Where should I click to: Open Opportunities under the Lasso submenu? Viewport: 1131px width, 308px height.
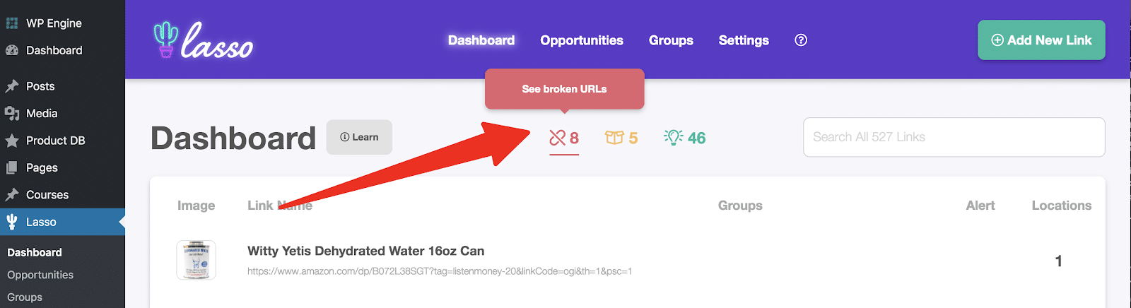tap(40, 275)
